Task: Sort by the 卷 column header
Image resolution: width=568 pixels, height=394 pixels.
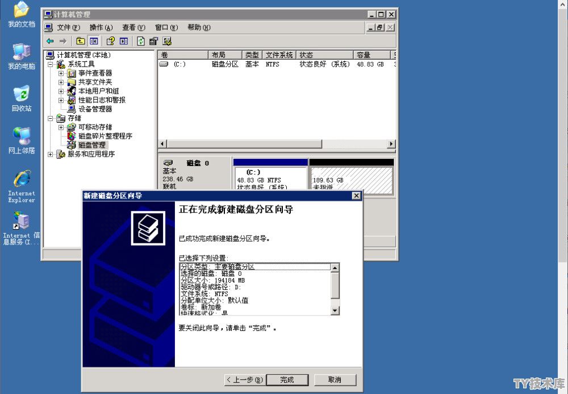Action: click(183, 55)
